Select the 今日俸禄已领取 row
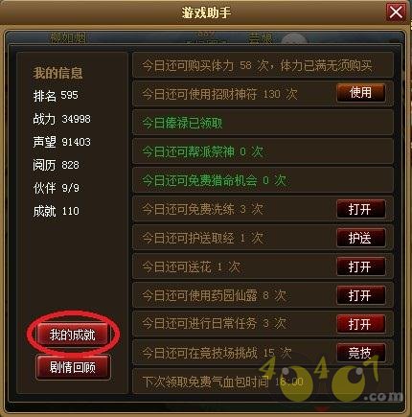 coord(263,123)
